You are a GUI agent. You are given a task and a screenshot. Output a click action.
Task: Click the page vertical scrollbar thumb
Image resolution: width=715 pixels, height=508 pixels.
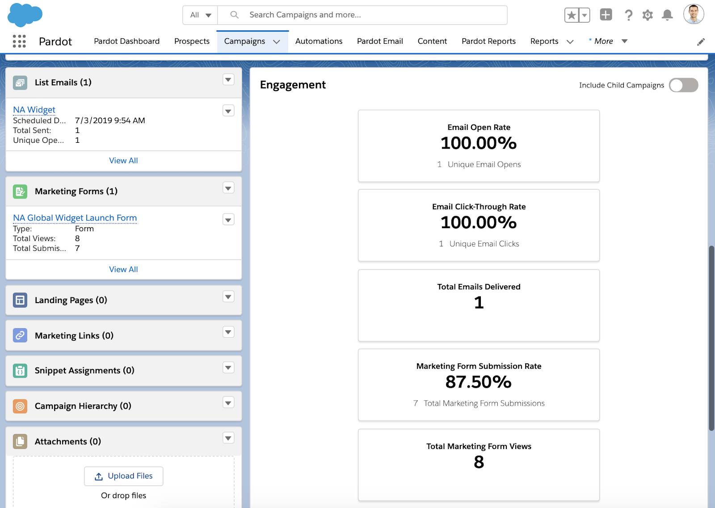[x=711, y=338]
